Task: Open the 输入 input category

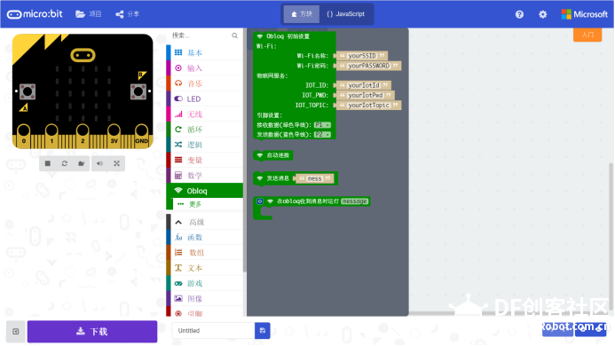Action: 205,67
